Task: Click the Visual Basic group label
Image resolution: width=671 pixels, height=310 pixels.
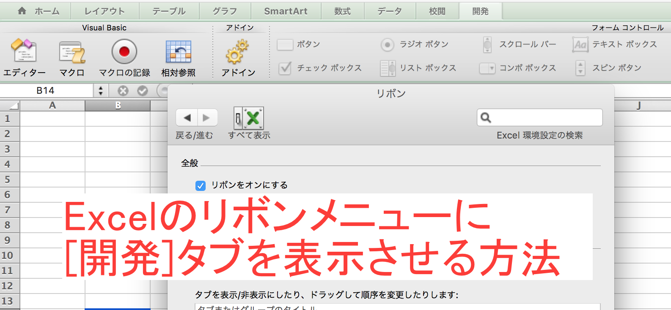Action: 104,28
